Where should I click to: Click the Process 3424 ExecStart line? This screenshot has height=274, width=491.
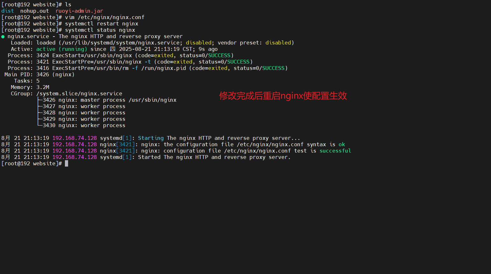coord(121,55)
